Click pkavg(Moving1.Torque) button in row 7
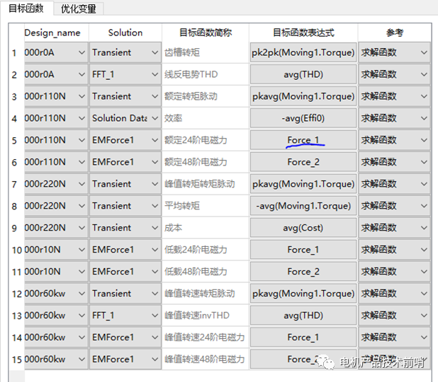Viewport: 438px width, 382px height. [x=303, y=184]
